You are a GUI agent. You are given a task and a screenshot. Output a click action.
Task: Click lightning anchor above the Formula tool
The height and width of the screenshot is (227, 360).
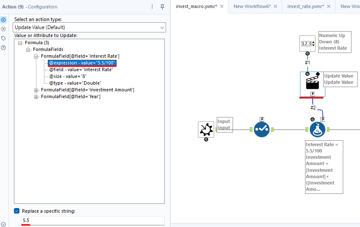pyautogui.click(x=323, y=119)
